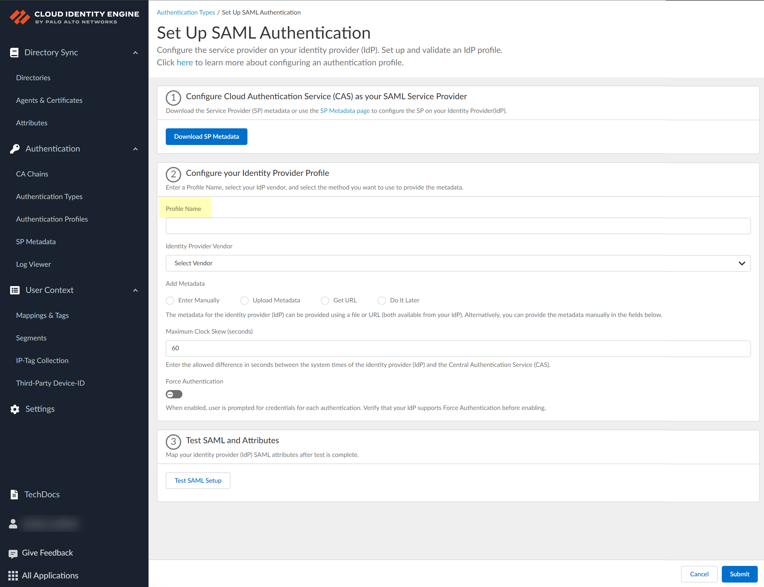Image resolution: width=764 pixels, height=587 pixels.
Task: Toggle the Force Authentication switch
Action: click(x=174, y=395)
